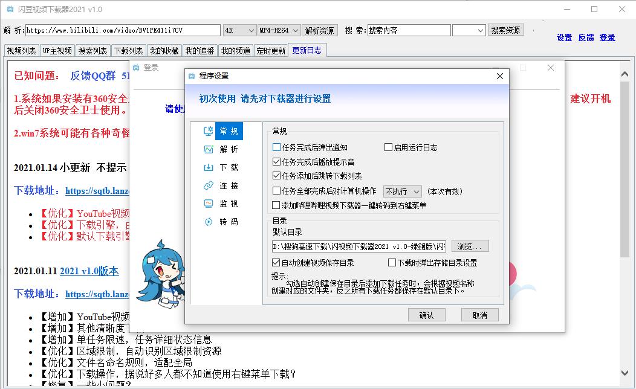The height and width of the screenshot is (389, 636).
Task: Click the main window app icon
Action: click(10, 9)
